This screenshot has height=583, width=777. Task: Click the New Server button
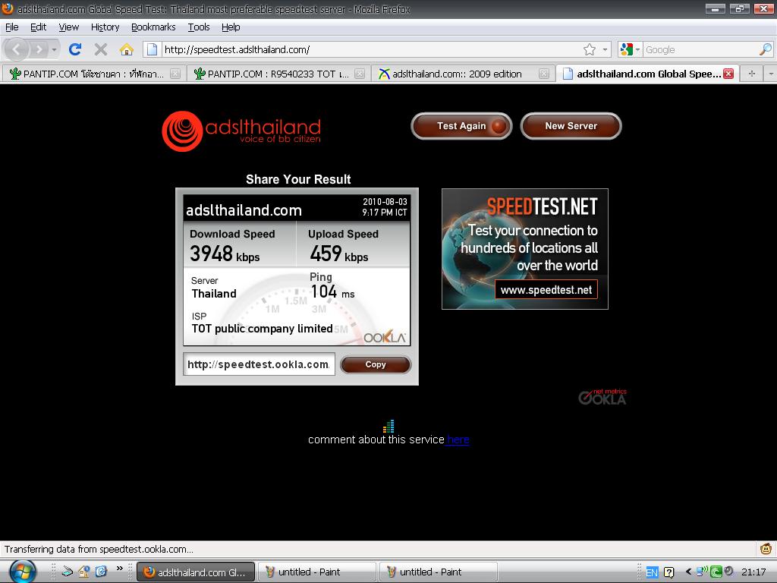[571, 126]
